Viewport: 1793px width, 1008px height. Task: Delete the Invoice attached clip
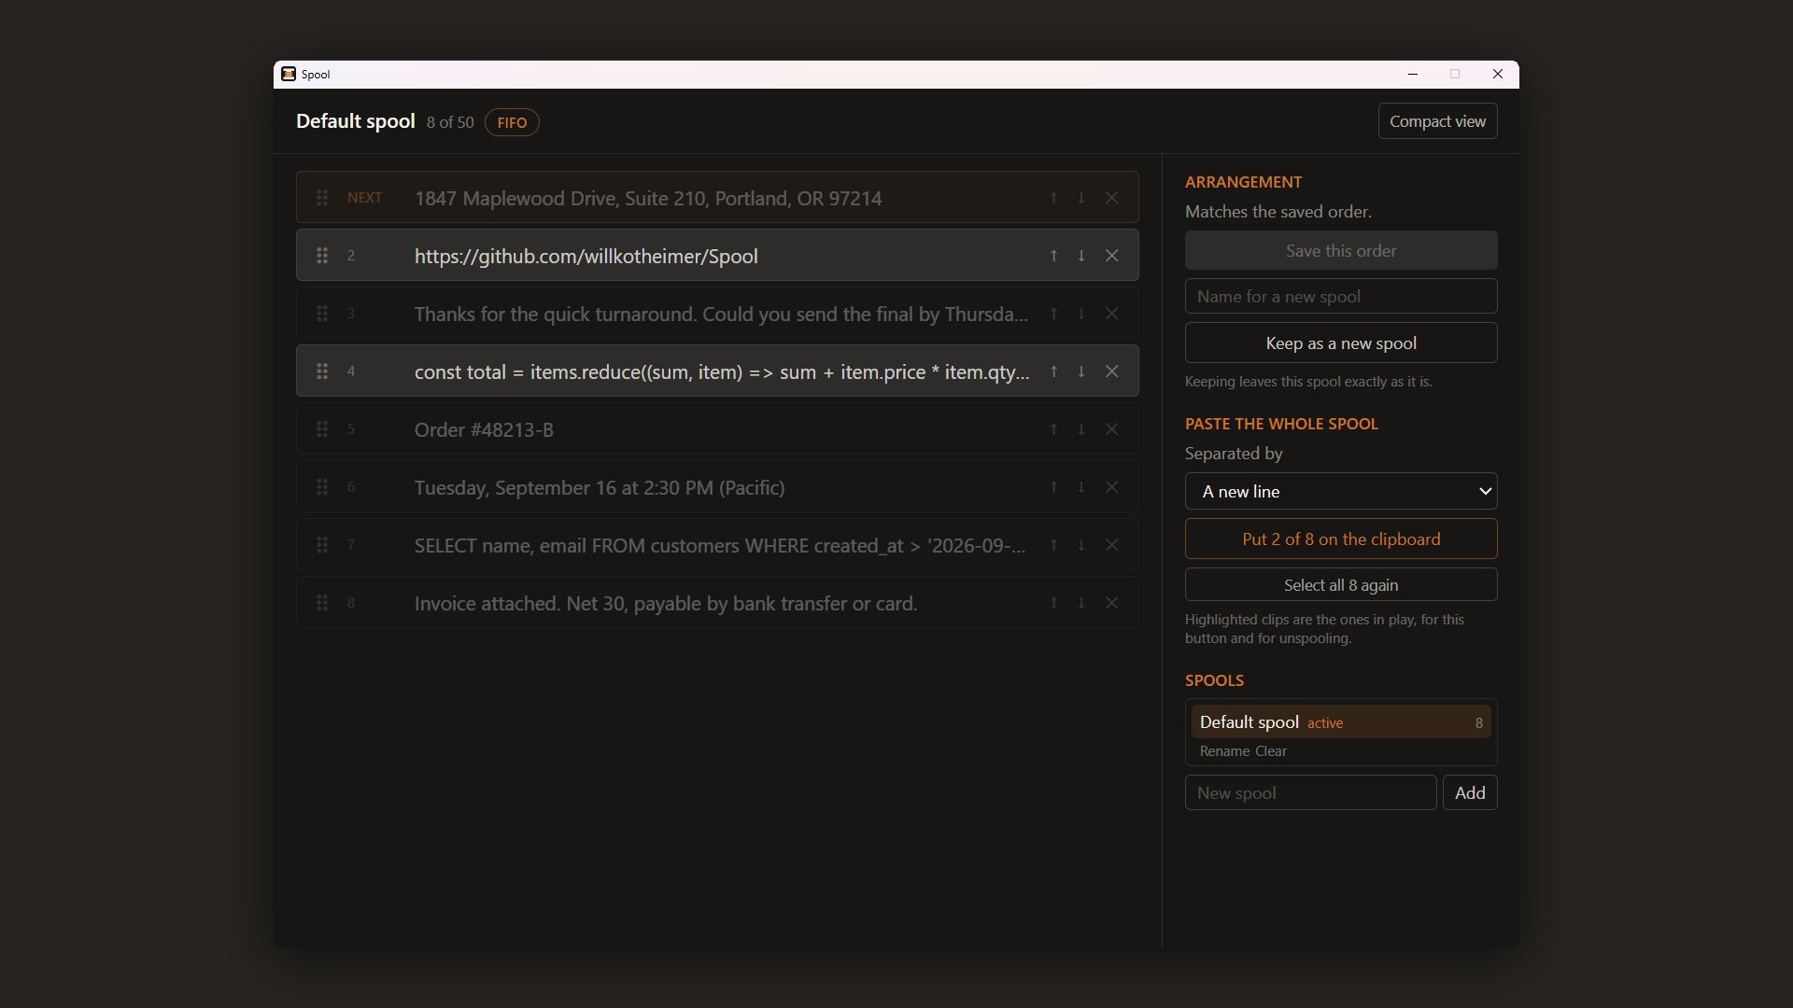(x=1112, y=603)
